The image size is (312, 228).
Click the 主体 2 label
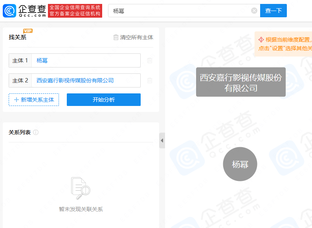click(x=20, y=80)
